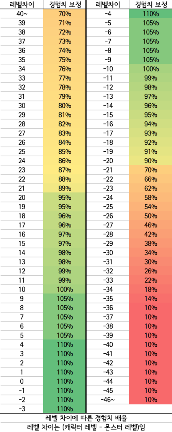The height and width of the screenshot is (432, 172).
Task: Select the -46~ level difference cell
Action: pyautogui.click(x=108, y=399)
